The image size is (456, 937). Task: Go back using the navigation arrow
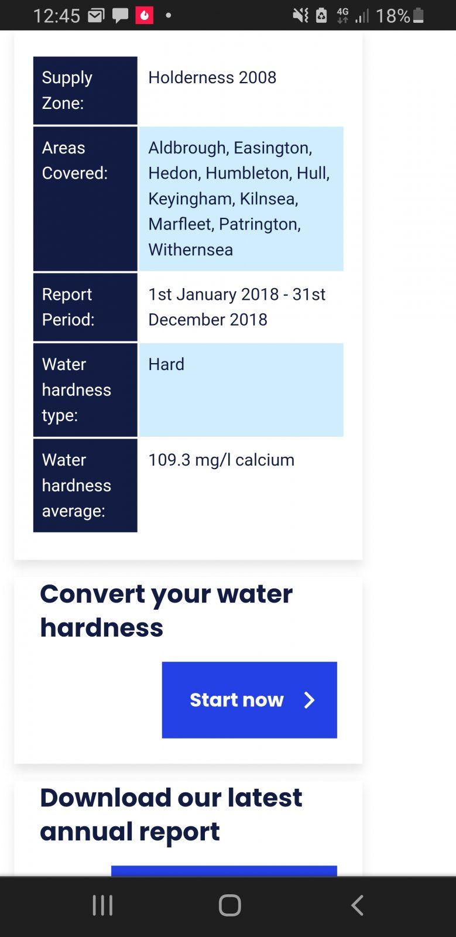(357, 905)
